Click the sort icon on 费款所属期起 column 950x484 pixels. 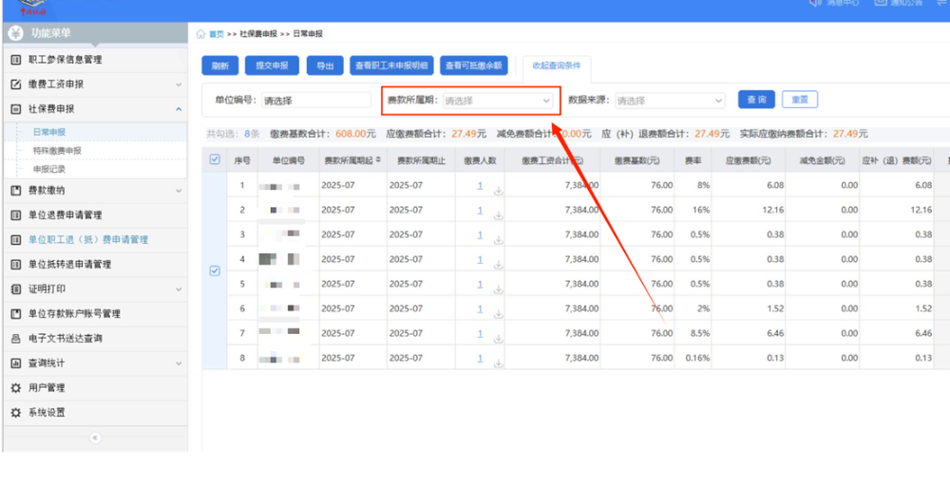378,160
